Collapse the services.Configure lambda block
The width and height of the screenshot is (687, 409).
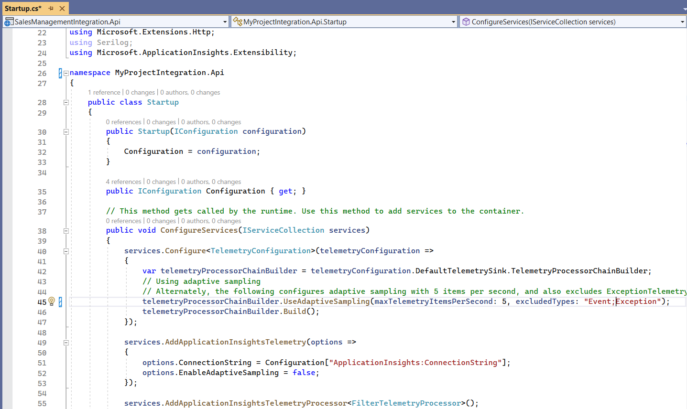click(66, 251)
